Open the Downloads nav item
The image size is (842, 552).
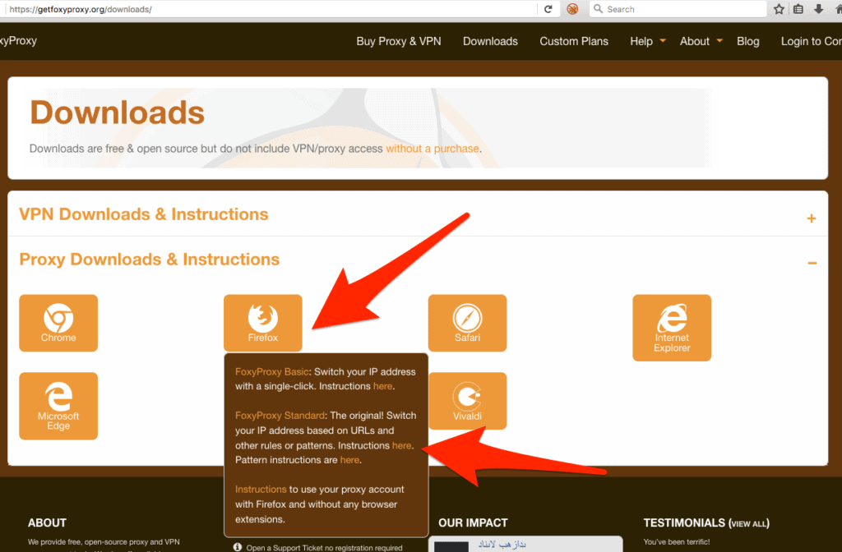coord(490,41)
